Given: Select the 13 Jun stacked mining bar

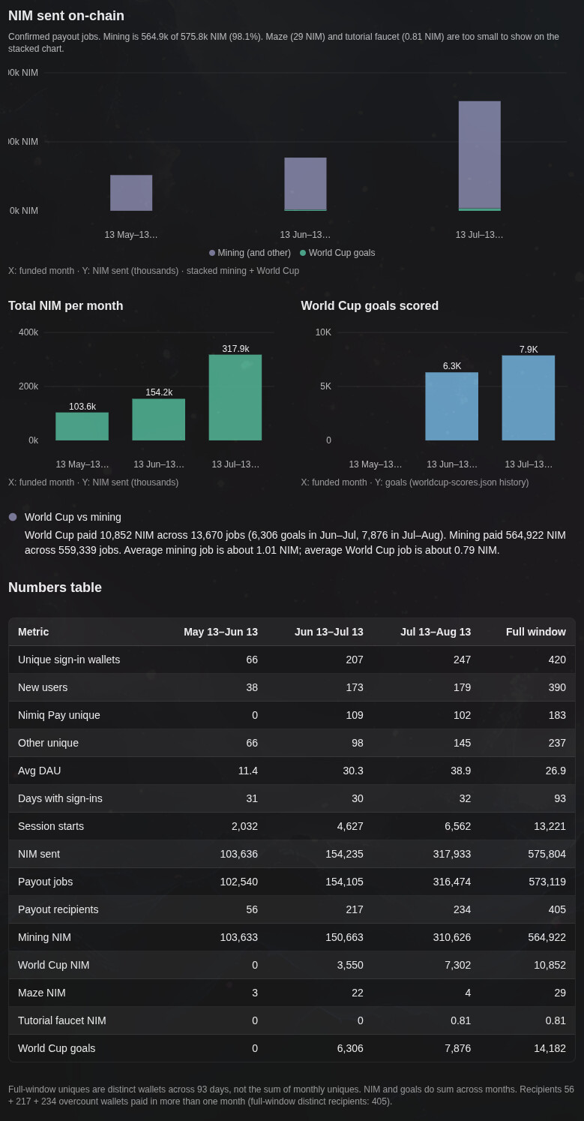Looking at the screenshot, I should tap(305, 183).
